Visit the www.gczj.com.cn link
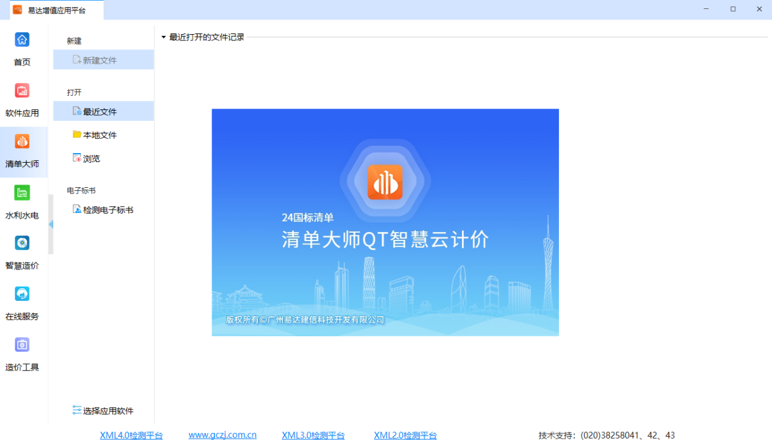 pos(223,435)
